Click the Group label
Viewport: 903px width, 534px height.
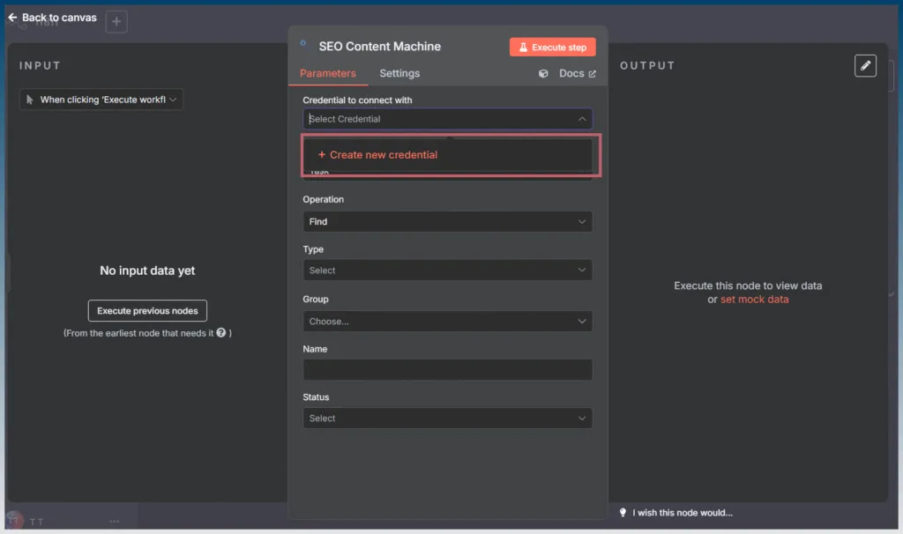pyautogui.click(x=316, y=300)
